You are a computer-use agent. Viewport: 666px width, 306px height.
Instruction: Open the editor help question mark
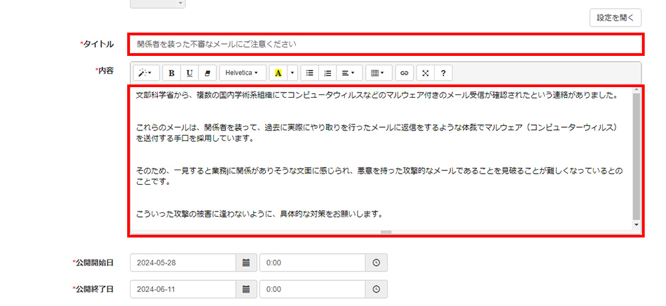[x=442, y=73]
